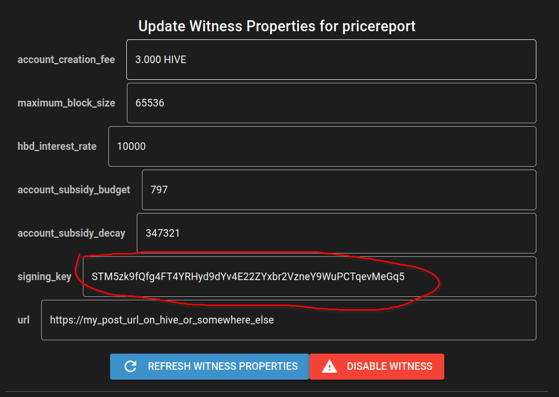Click the hbd_interest_rate label
The width and height of the screenshot is (559, 397).
57,146
